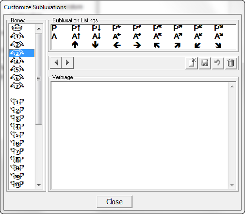Click the next right triangle button
Image resolution: width=245 pixels, height=214 pixels.
(x=68, y=63)
